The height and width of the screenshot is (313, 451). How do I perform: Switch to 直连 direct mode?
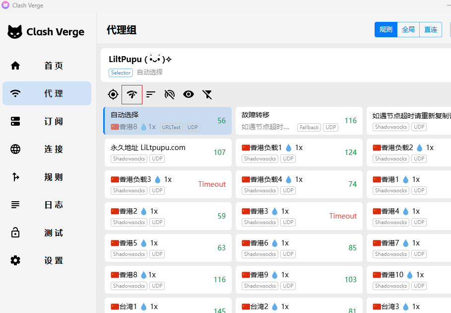coord(431,30)
